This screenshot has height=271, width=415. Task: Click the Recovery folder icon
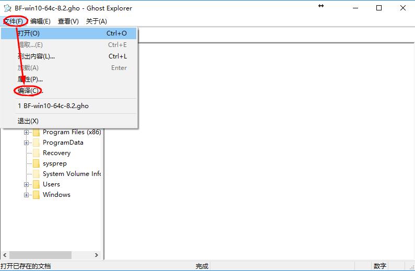pyautogui.click(x=36, y=153)
